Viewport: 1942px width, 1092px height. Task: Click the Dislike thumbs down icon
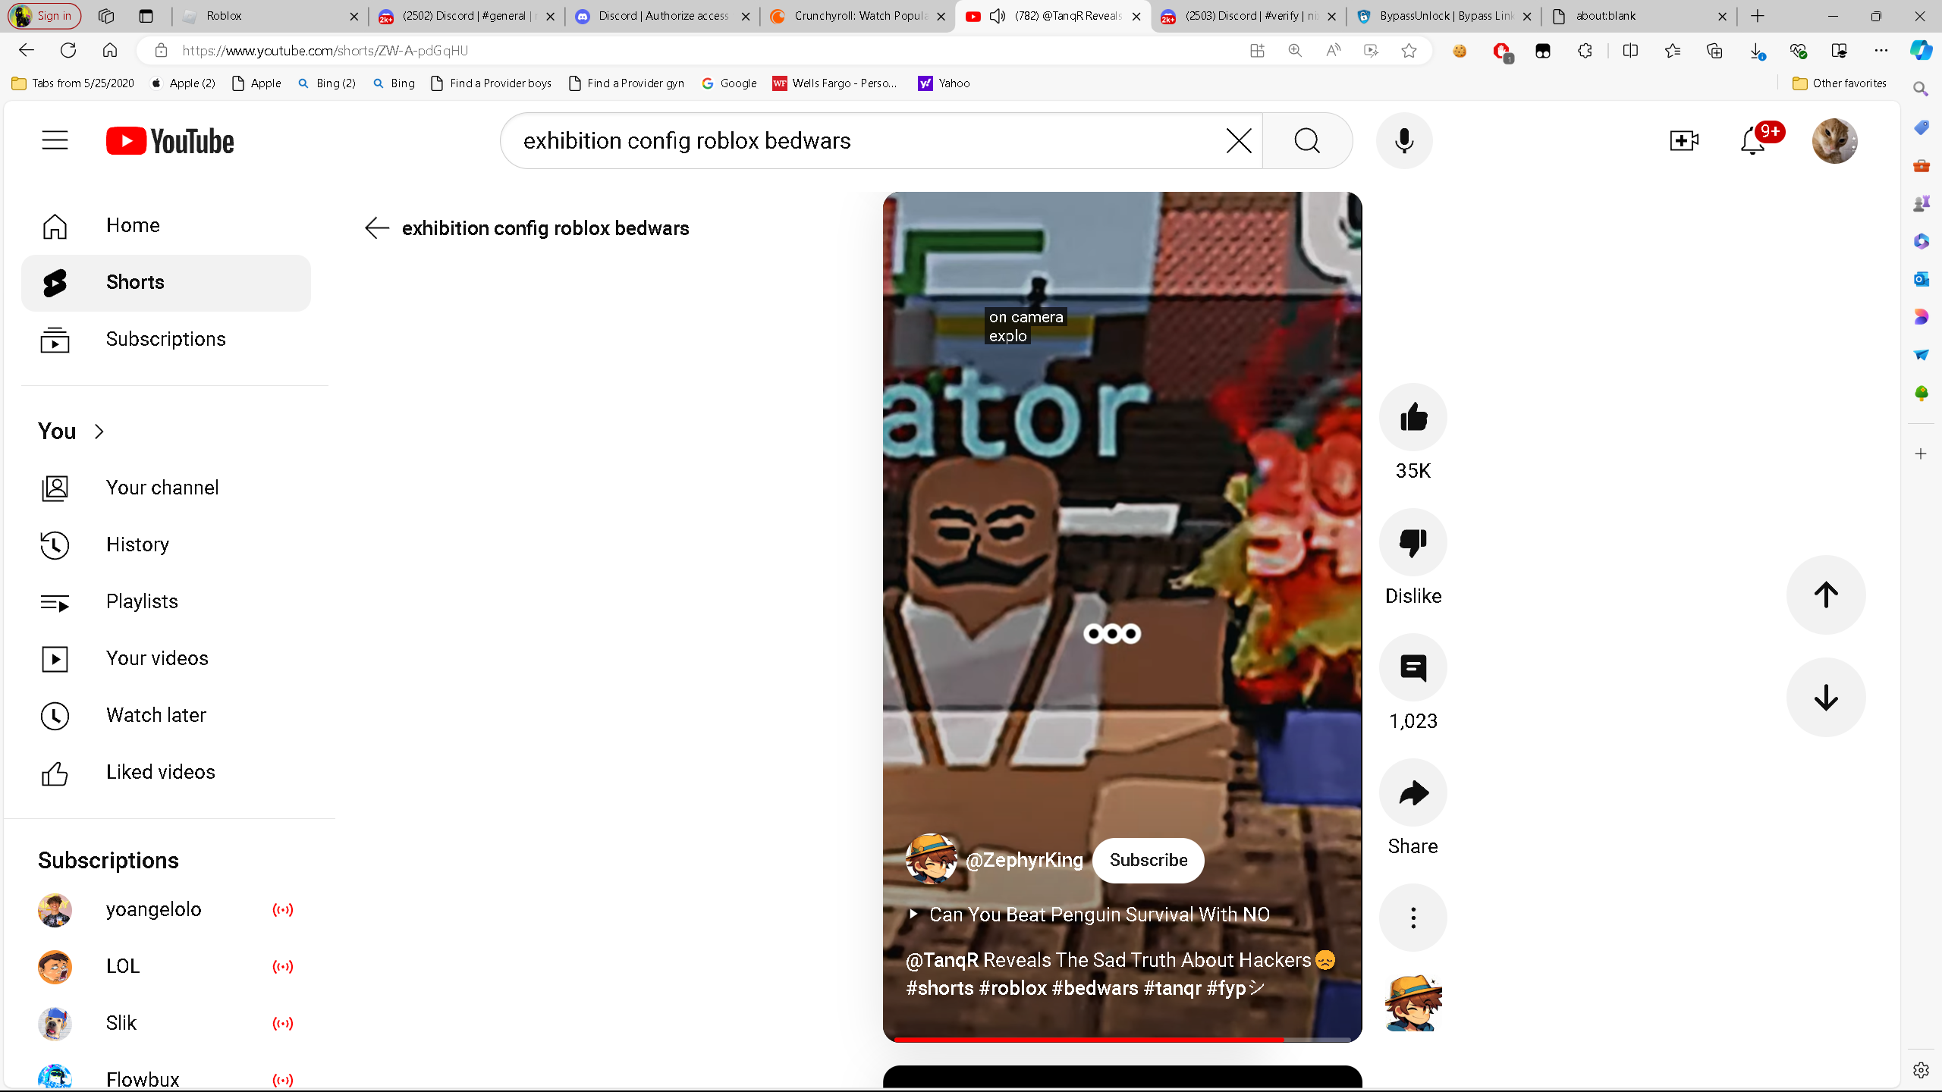pos(1413,542)
